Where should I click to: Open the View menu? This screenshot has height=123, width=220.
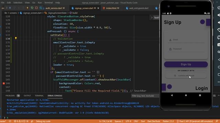pyautogui.click(x=27, y=3)
